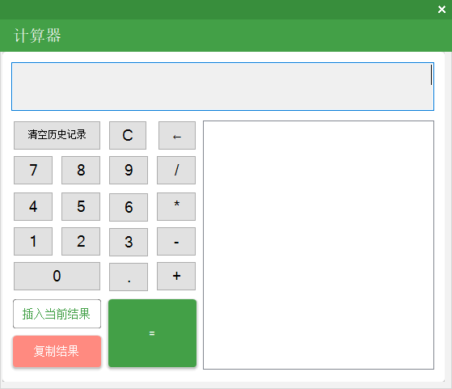Tap the number 2 key

(81, 241)
